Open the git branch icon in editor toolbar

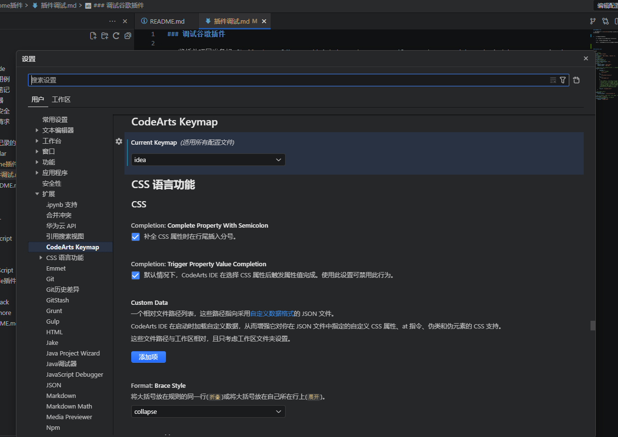point(593,21)
